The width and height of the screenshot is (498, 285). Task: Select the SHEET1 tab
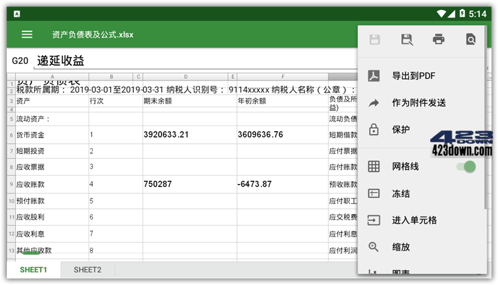pos(33,270)
